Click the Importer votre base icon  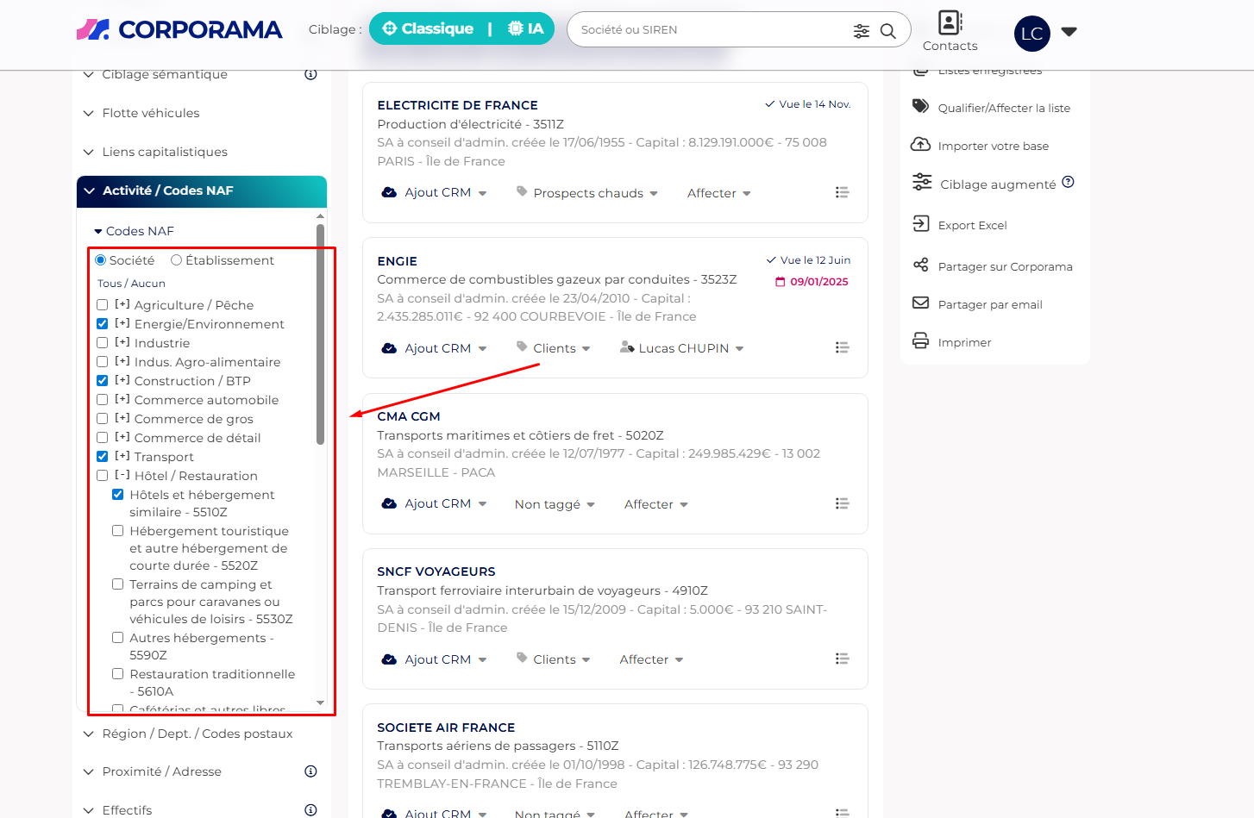click(x=921, y=145)
